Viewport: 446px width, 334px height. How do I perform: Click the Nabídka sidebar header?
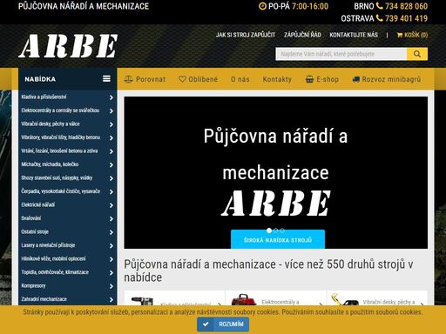67,79
